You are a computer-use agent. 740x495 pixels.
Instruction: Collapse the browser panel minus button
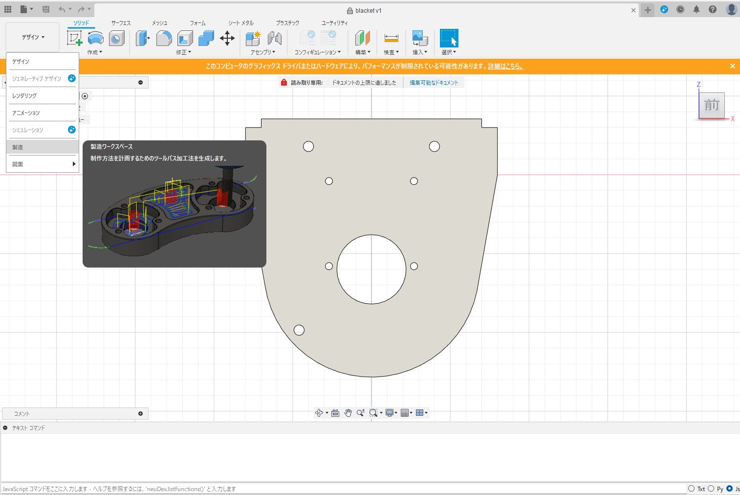pyautogui.click(x=140, y=83)
